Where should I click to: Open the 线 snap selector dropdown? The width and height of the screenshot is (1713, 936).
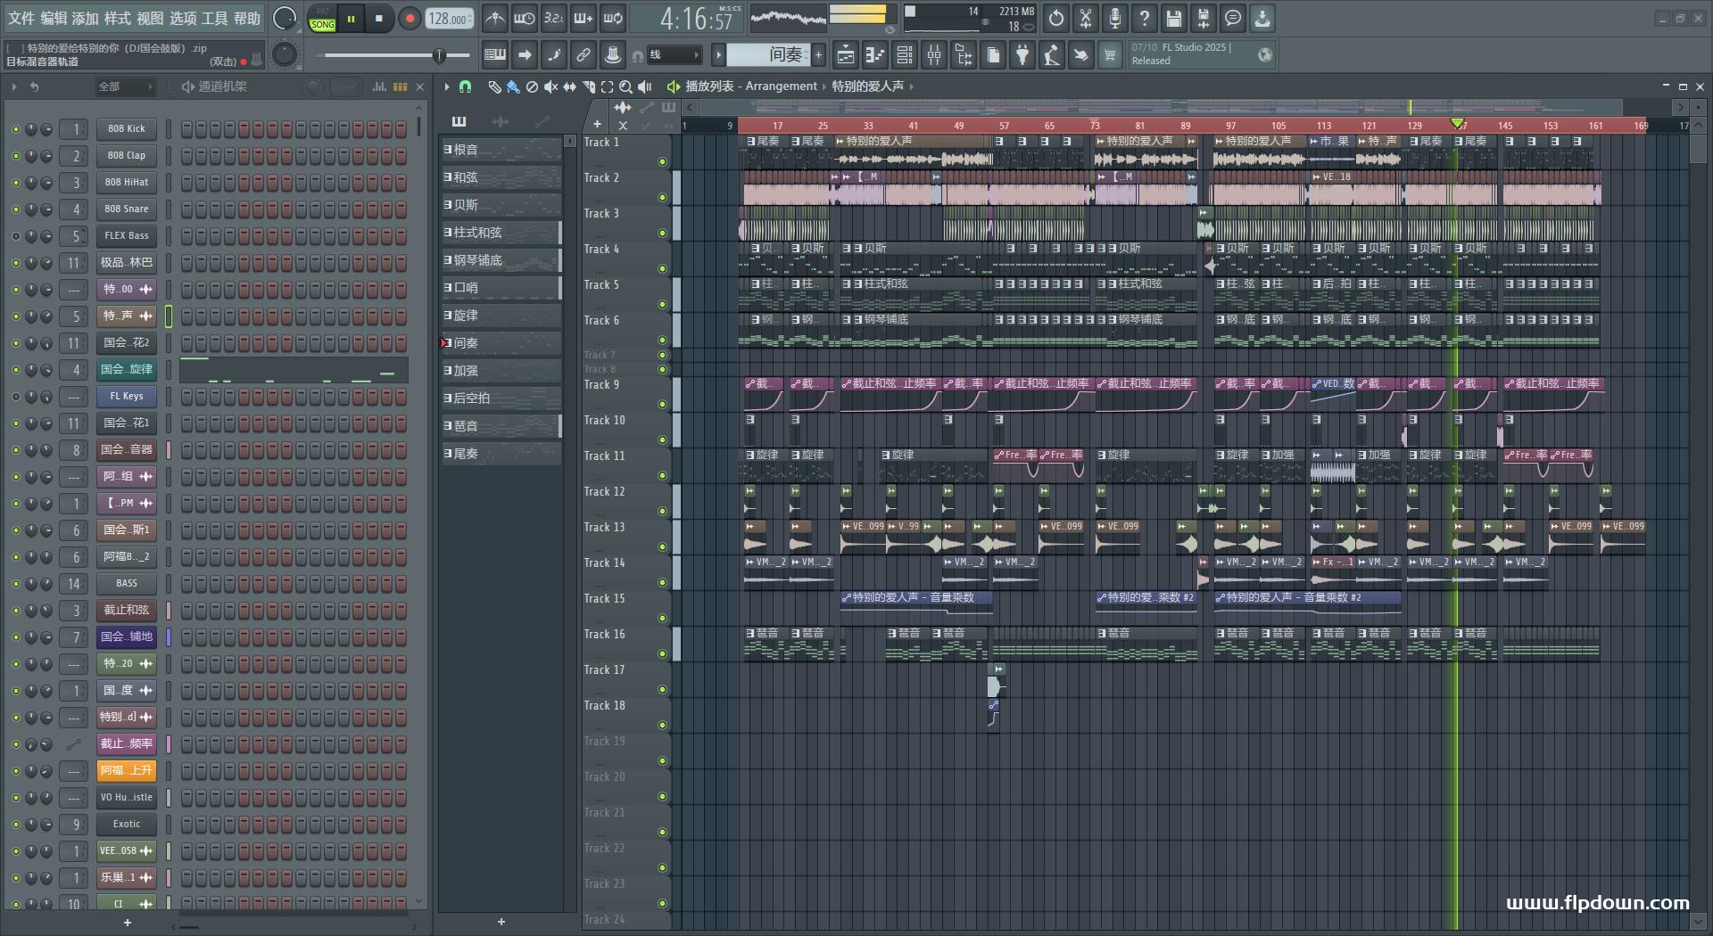[x=674, y=55]
